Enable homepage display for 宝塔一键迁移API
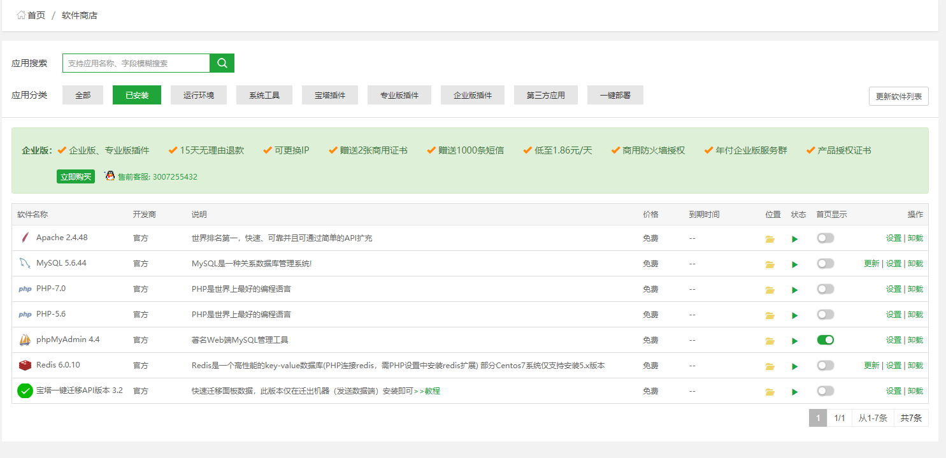The height and width of the screenshot is (458, 946). [826, 391]
